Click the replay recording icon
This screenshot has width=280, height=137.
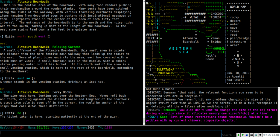[x=252, y=135]
